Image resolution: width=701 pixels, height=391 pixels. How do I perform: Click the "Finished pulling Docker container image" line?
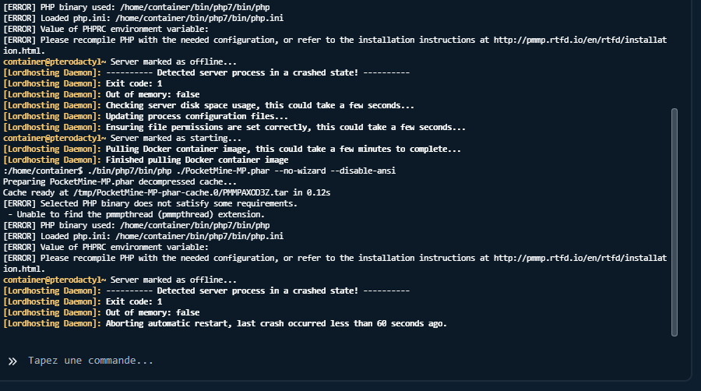pyautogui.click(x=146, y=160)
